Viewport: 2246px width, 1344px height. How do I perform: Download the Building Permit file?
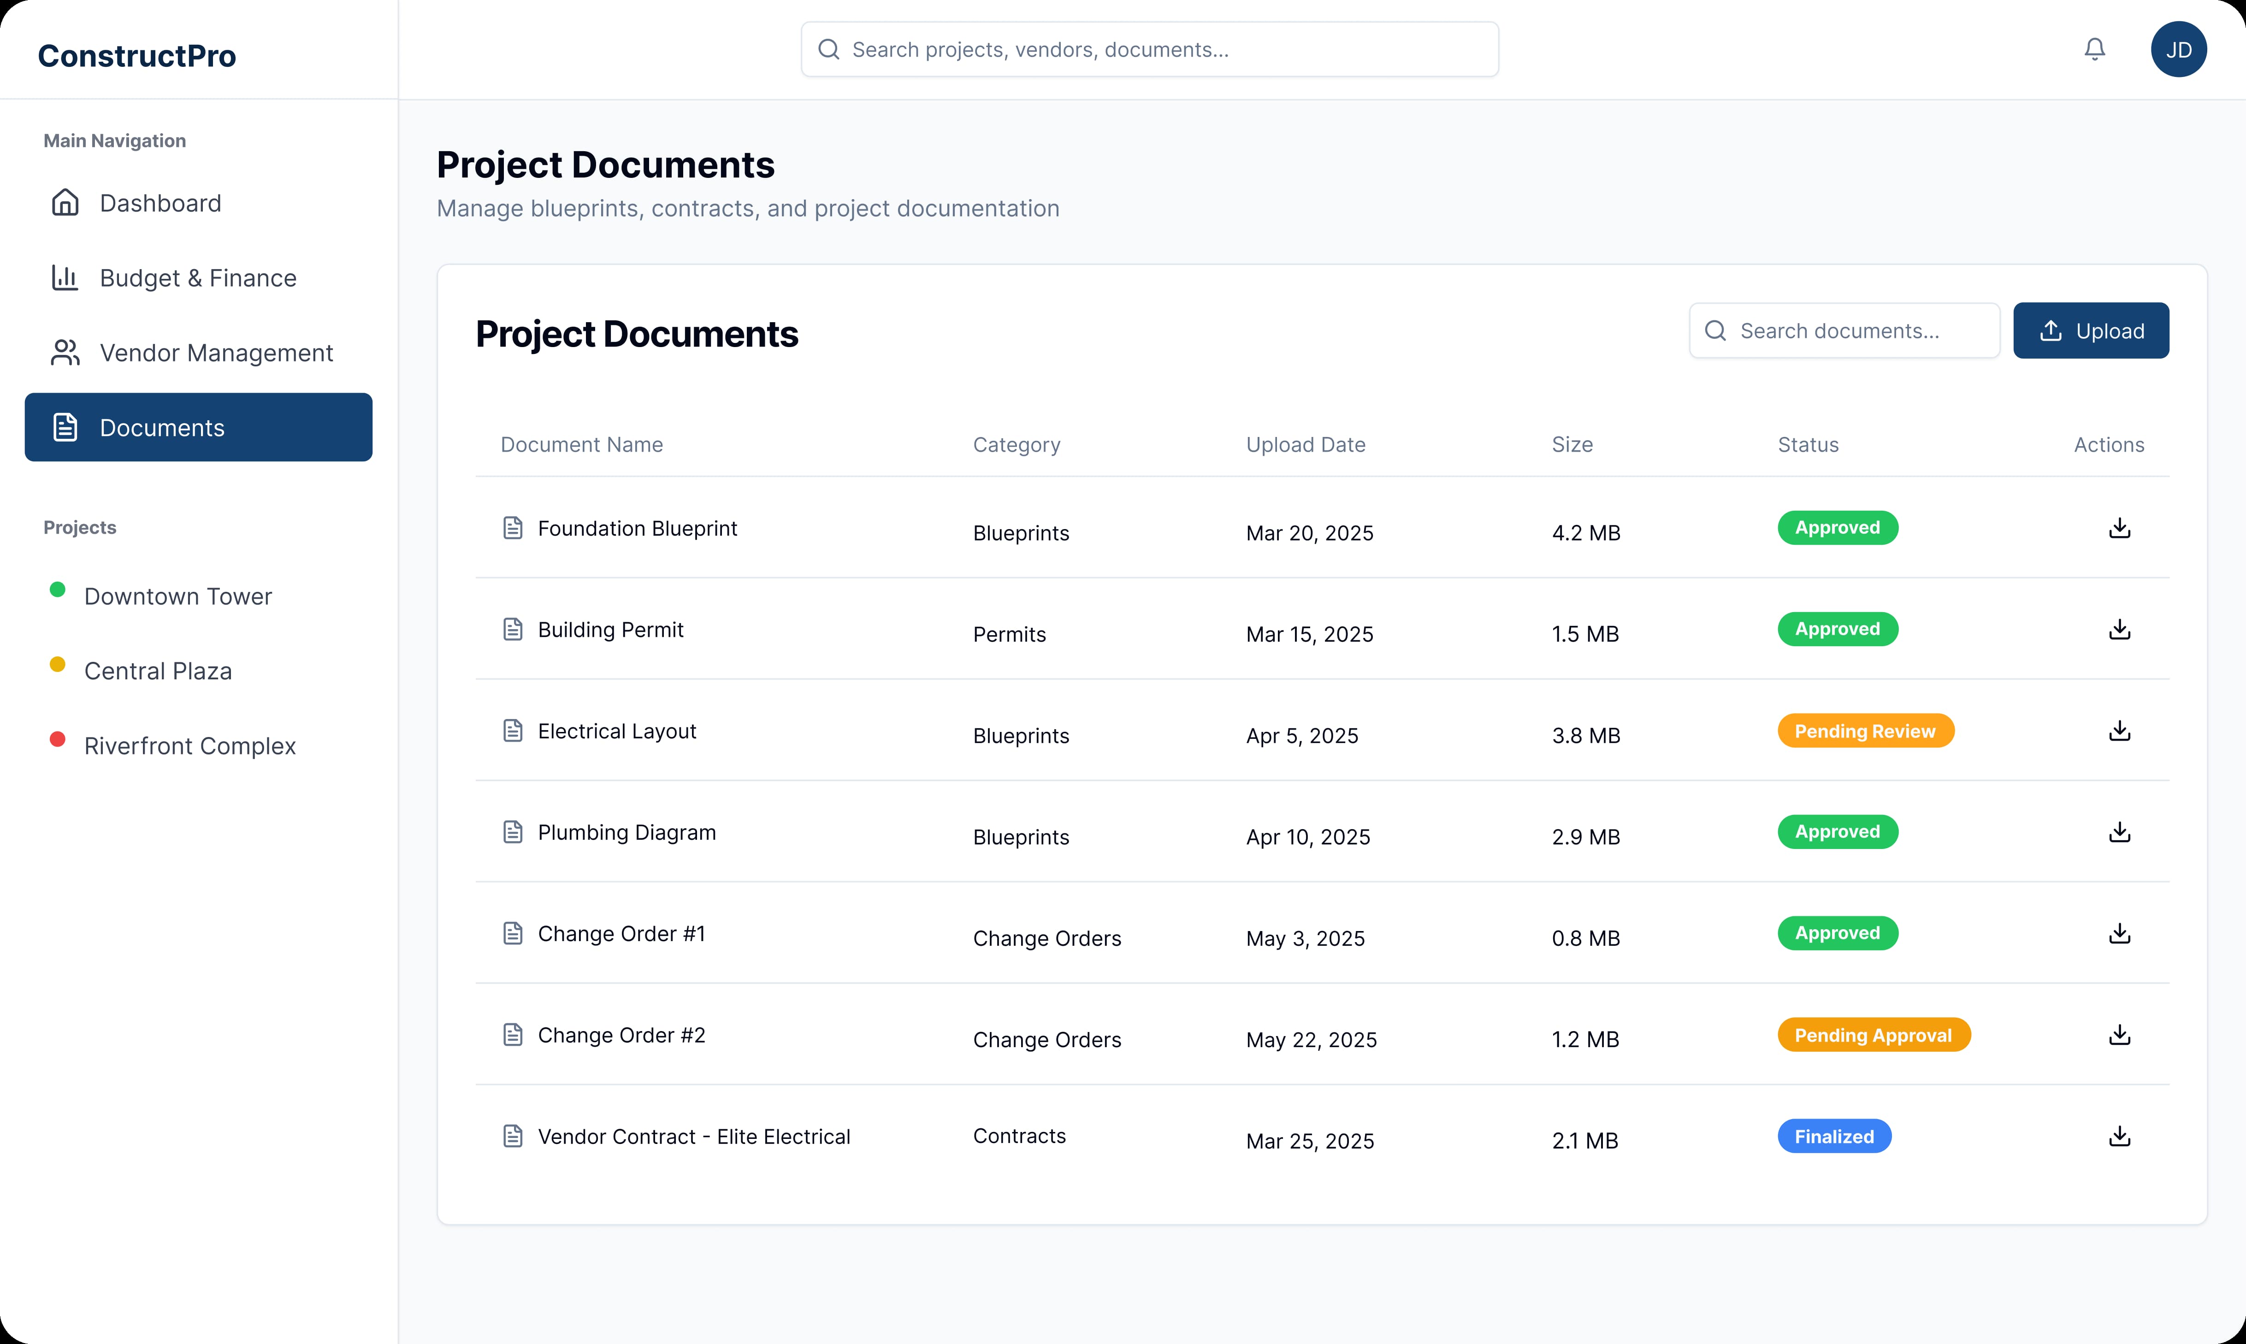tap(2119, 630)
